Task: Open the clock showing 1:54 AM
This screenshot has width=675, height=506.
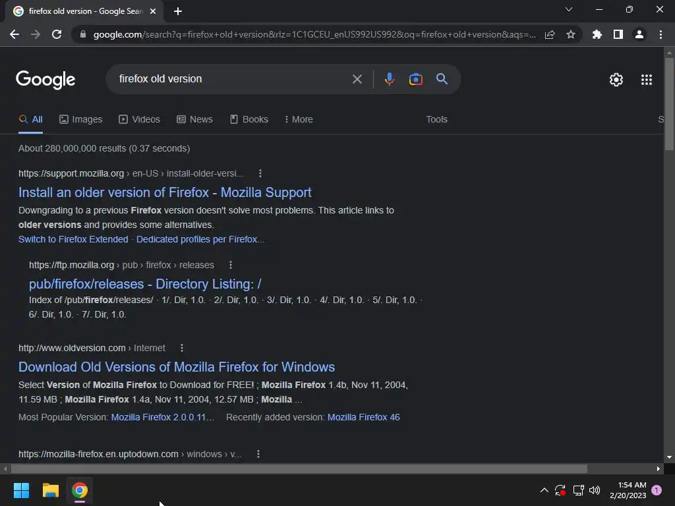Action: pos(628,490)
